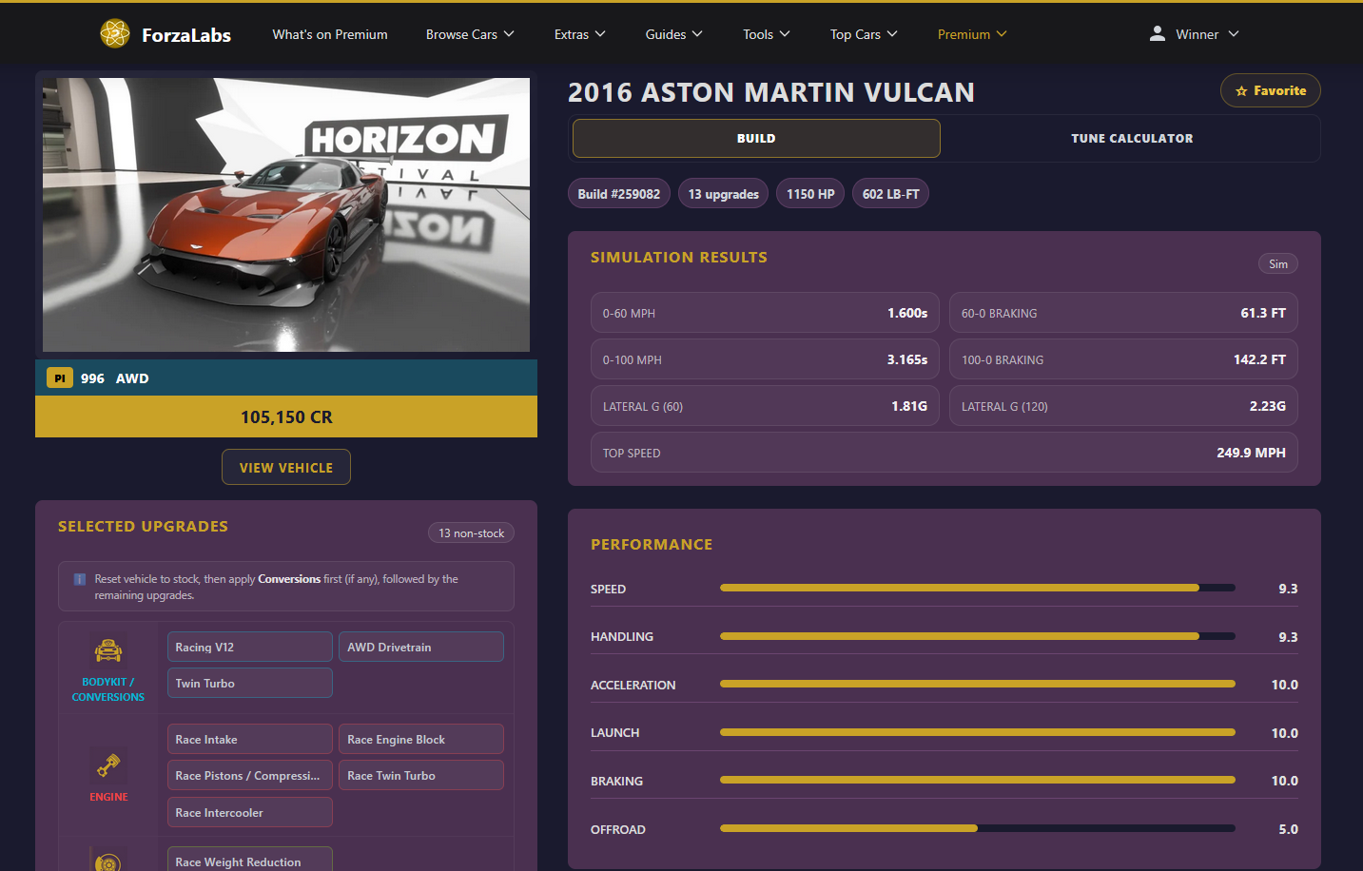Viewport: 1363px width, 871px height.
Task: Click the Launch performance bar
Action: [x=978, y=732]
